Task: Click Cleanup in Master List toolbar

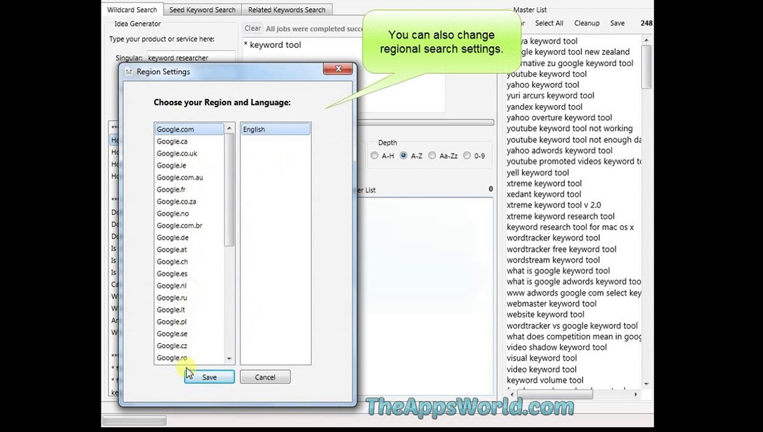Action: (x=587, y=23)
